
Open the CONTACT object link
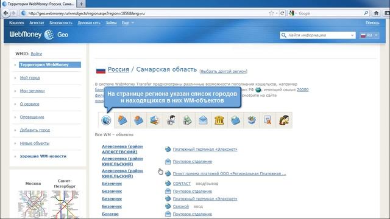(x=182, y=184)
